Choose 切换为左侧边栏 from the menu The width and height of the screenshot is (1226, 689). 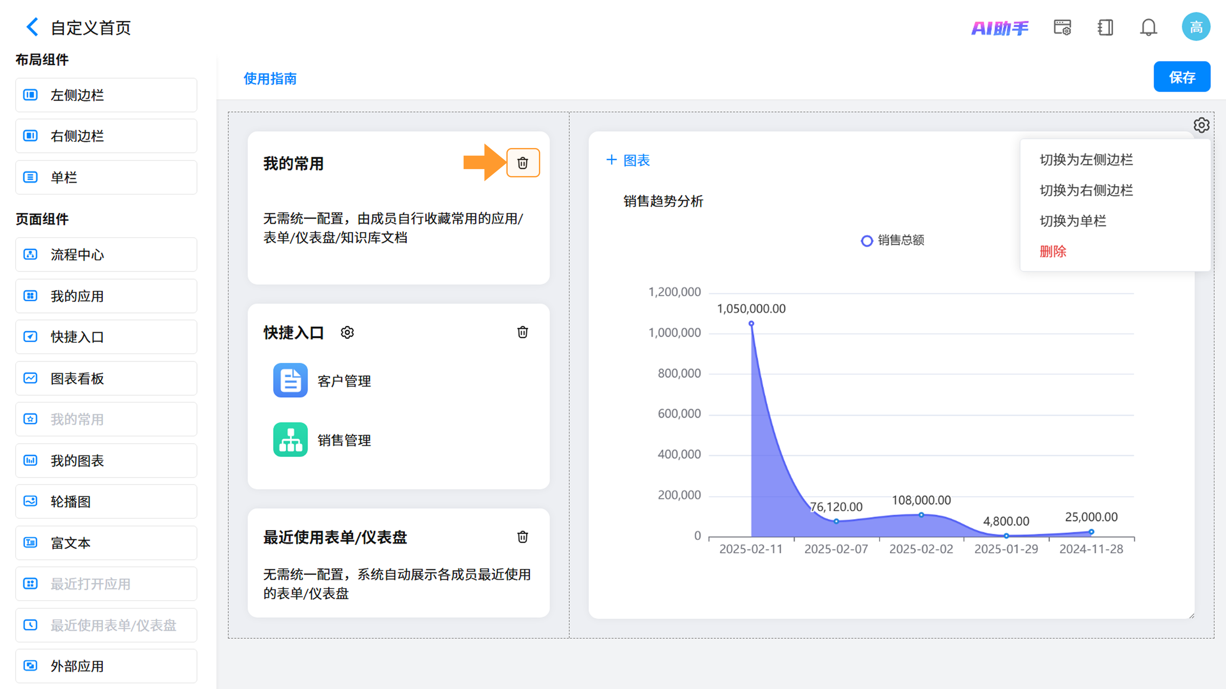pos(1086,159)
